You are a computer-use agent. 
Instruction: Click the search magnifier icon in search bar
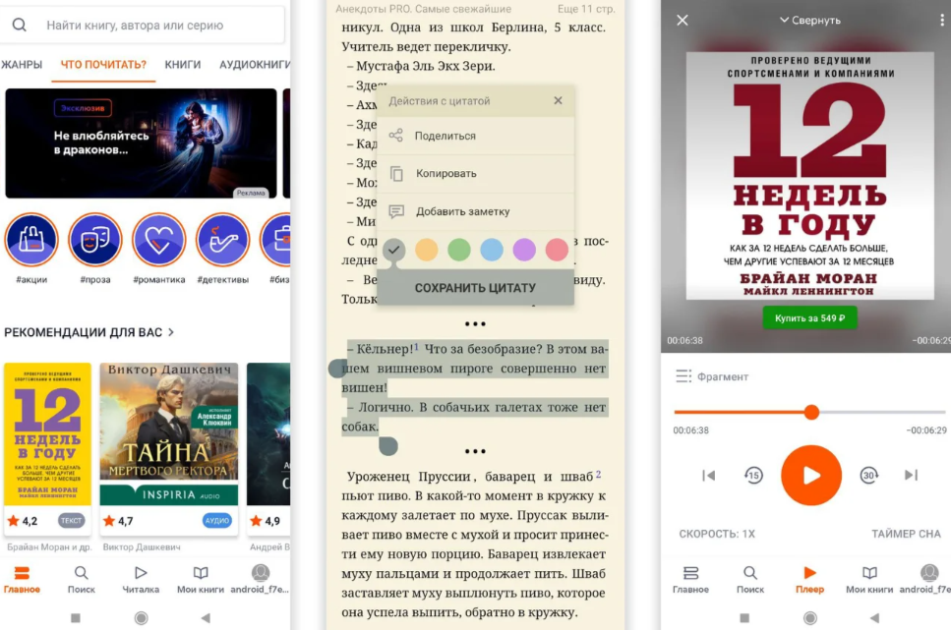(x=20, y=25)
